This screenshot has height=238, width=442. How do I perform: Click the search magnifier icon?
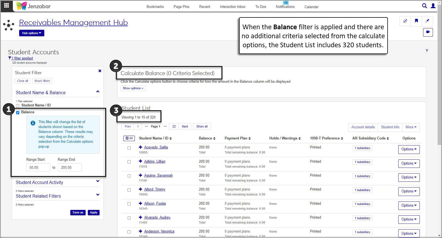pos(424,6)
